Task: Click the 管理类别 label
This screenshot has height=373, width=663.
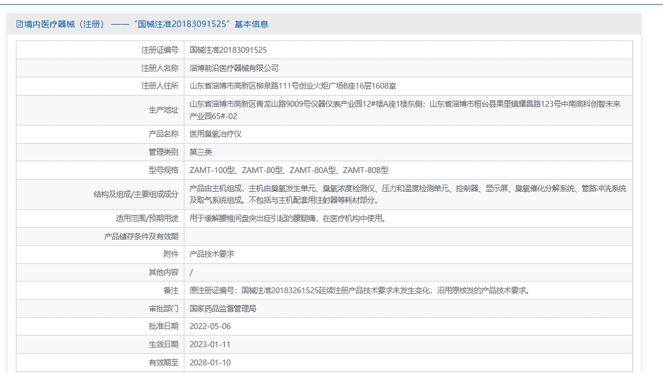Action: coord(164,152)
